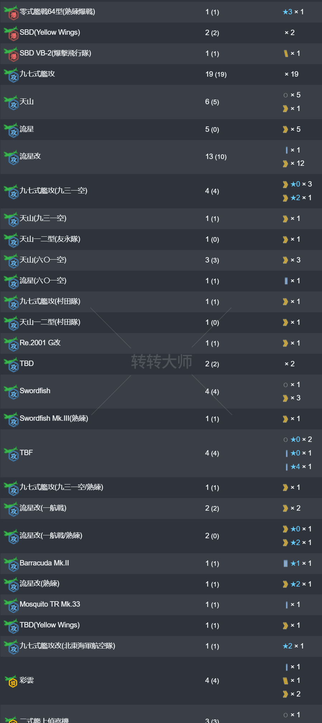Viewport: 322px width, 723px height.
Task: Click the star 4 entry in the TBF row
Action: pos(295,467)
